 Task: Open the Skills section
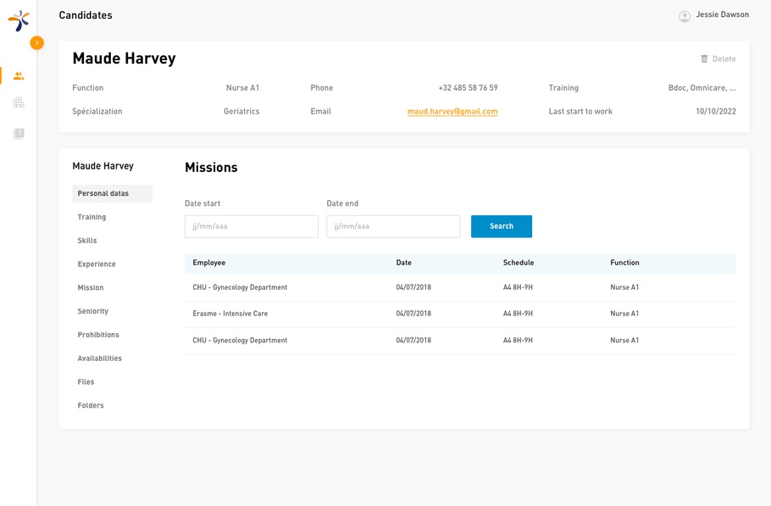(x=87, y=241)
